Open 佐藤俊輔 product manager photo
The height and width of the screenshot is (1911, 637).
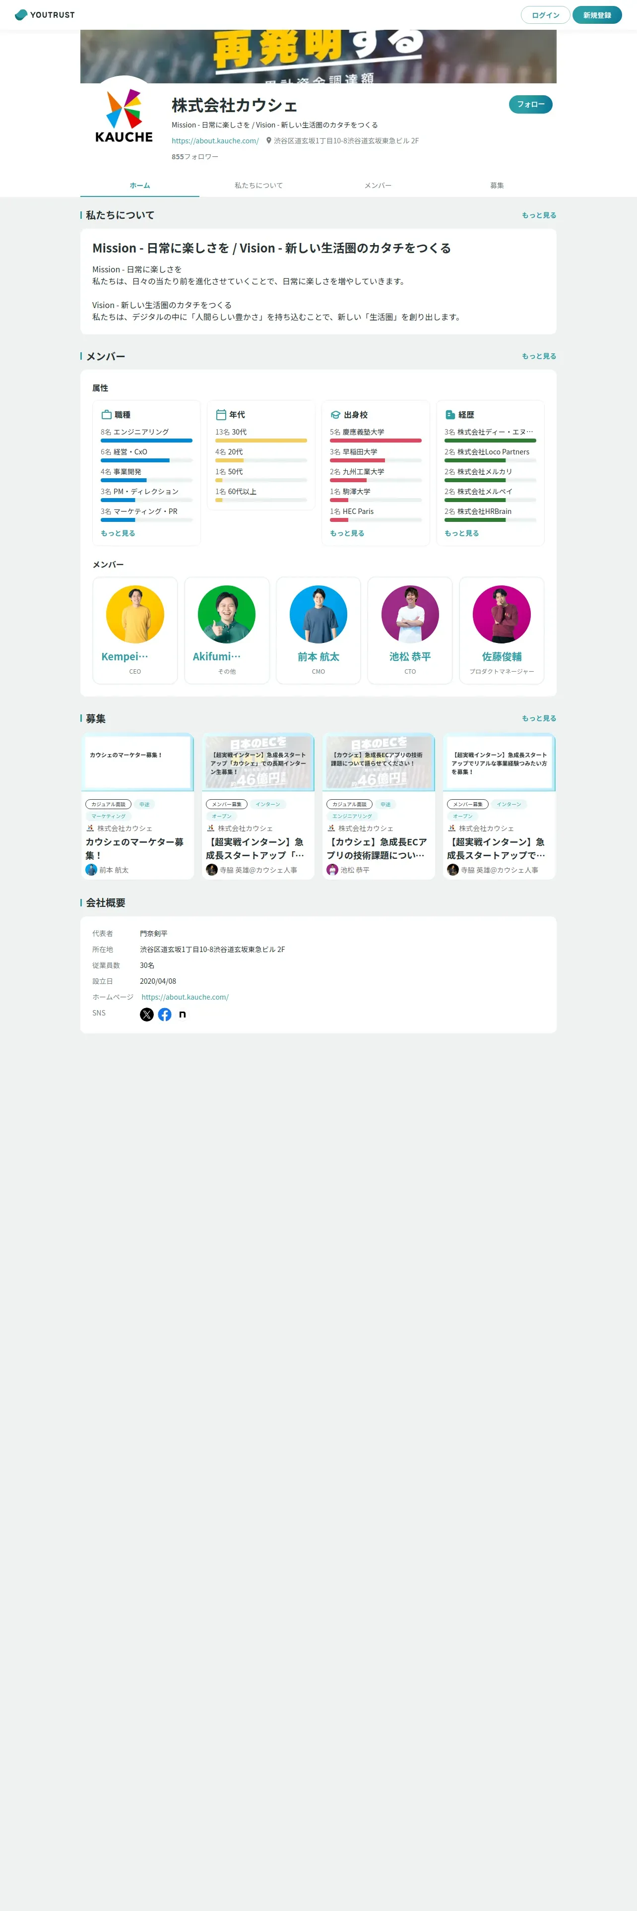click(x=502, y=614)
